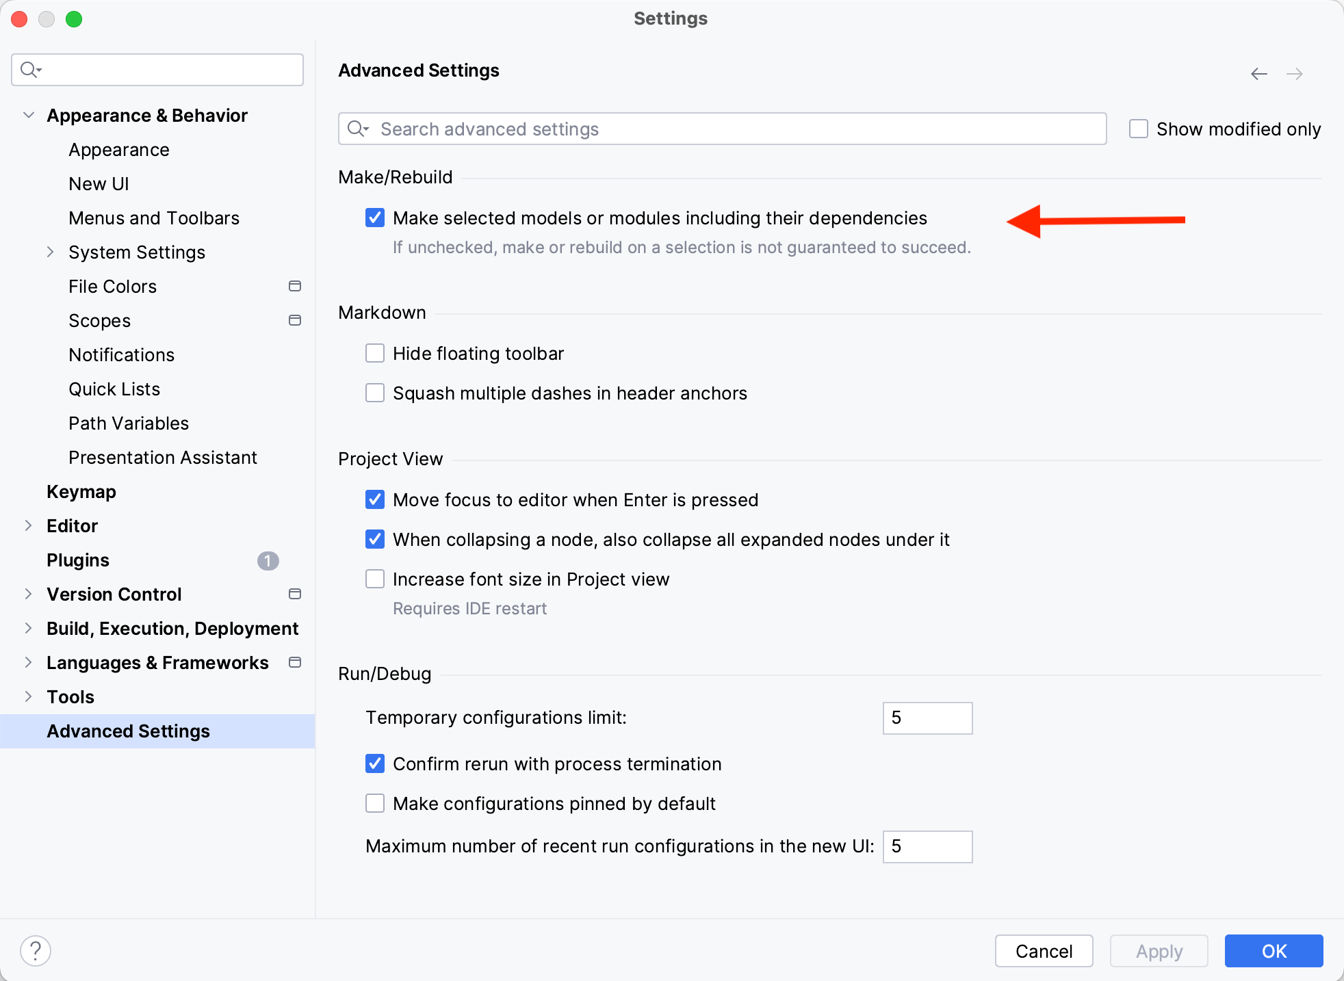Click the back navigation arrow icon
Viewport: 1344px width, 981px height.
tap(1258, 72)
